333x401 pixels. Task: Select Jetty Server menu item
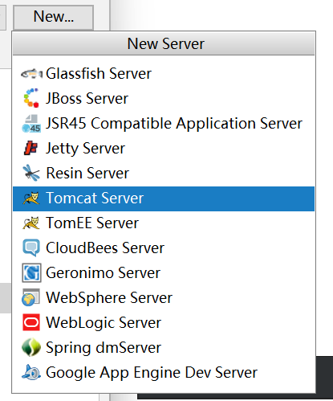(164, 149)
